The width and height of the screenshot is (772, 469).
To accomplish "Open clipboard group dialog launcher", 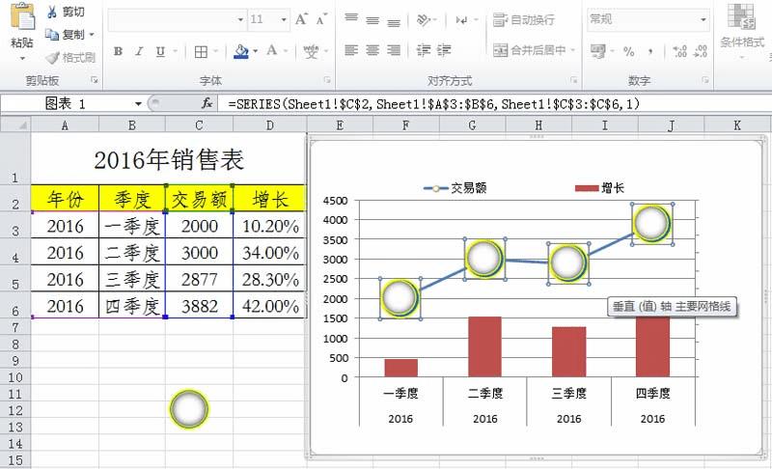I will (94, 80).
